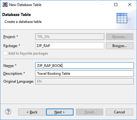The image size is (137, 120).
Task: Return using the Back button
Action: pos(32,112)
